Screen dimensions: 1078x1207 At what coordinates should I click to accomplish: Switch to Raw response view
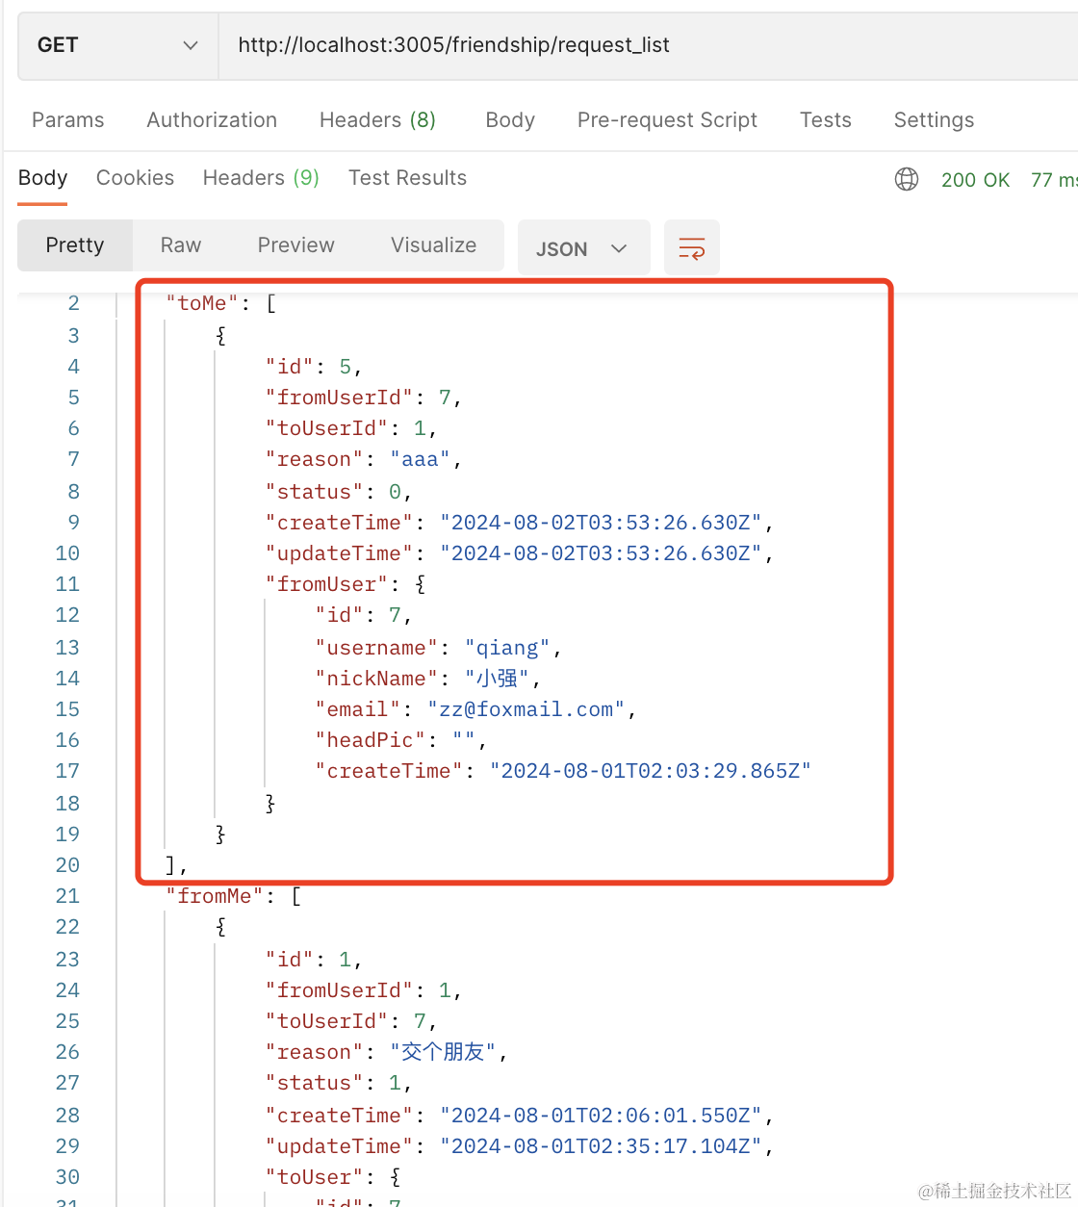[x=181, y=245]
